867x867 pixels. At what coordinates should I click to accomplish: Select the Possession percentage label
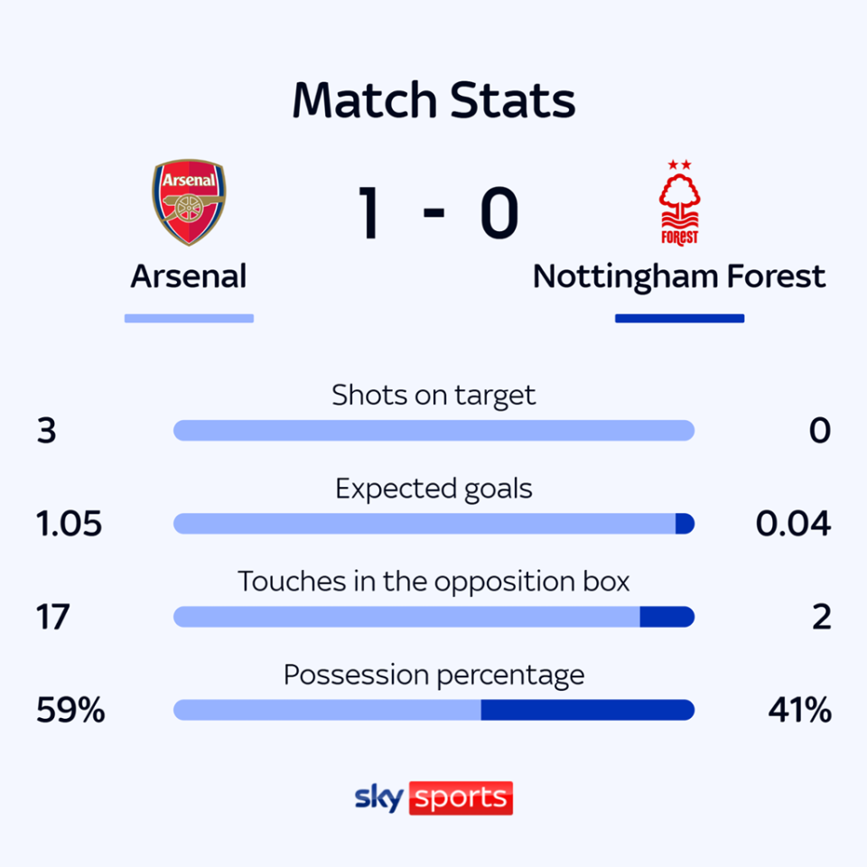click(433, 675)
